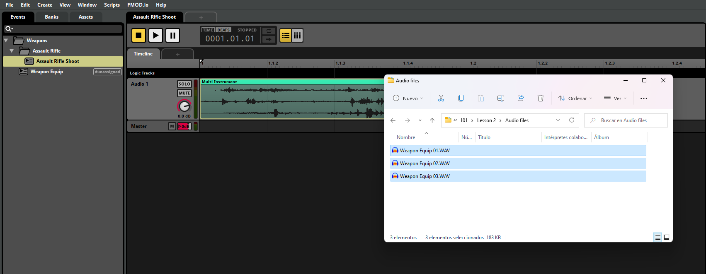
Task: Click the playhead marker at timeline start
Action: [201, 62]
